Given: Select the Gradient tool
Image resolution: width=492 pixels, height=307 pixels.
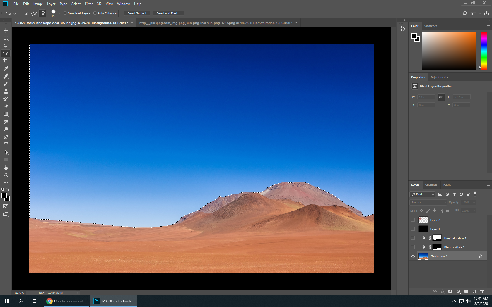Looking at the screenshot, I should coord(6,114).
